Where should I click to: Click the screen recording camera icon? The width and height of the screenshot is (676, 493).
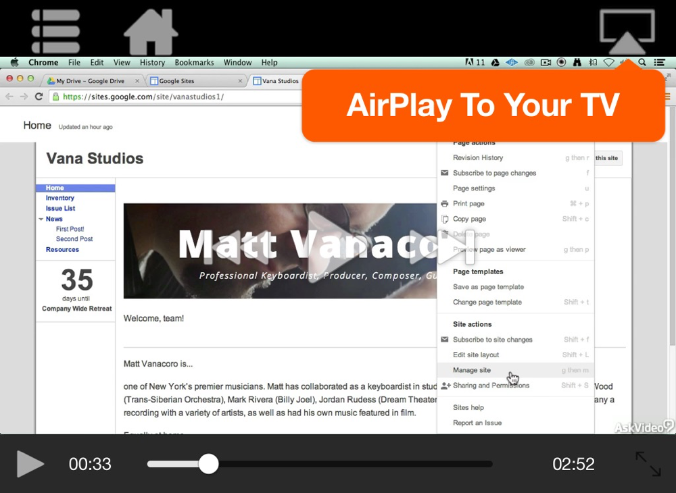pyautogui.click(x=546, y=62)
